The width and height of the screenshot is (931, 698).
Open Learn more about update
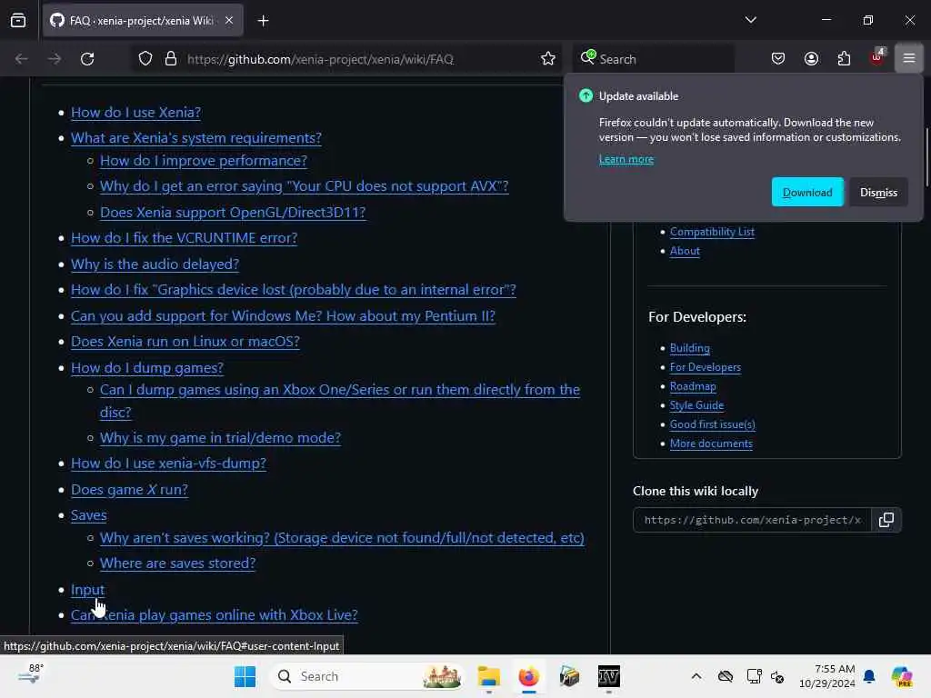pos(626,159)
